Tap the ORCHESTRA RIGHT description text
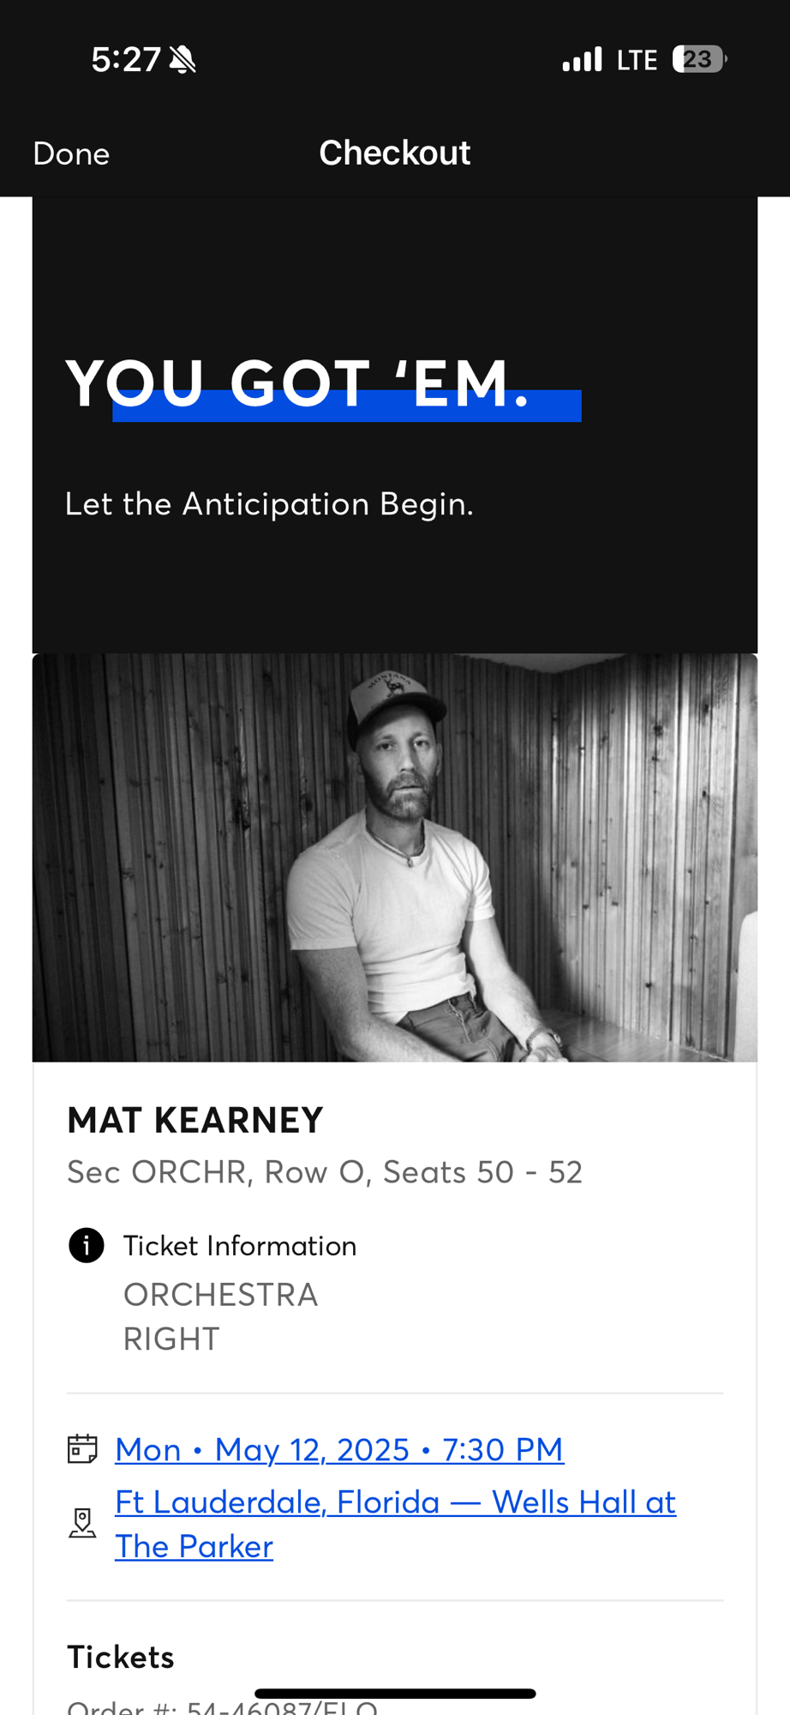The width and height of the screenshot is (790, 1715). [220, 1316]
